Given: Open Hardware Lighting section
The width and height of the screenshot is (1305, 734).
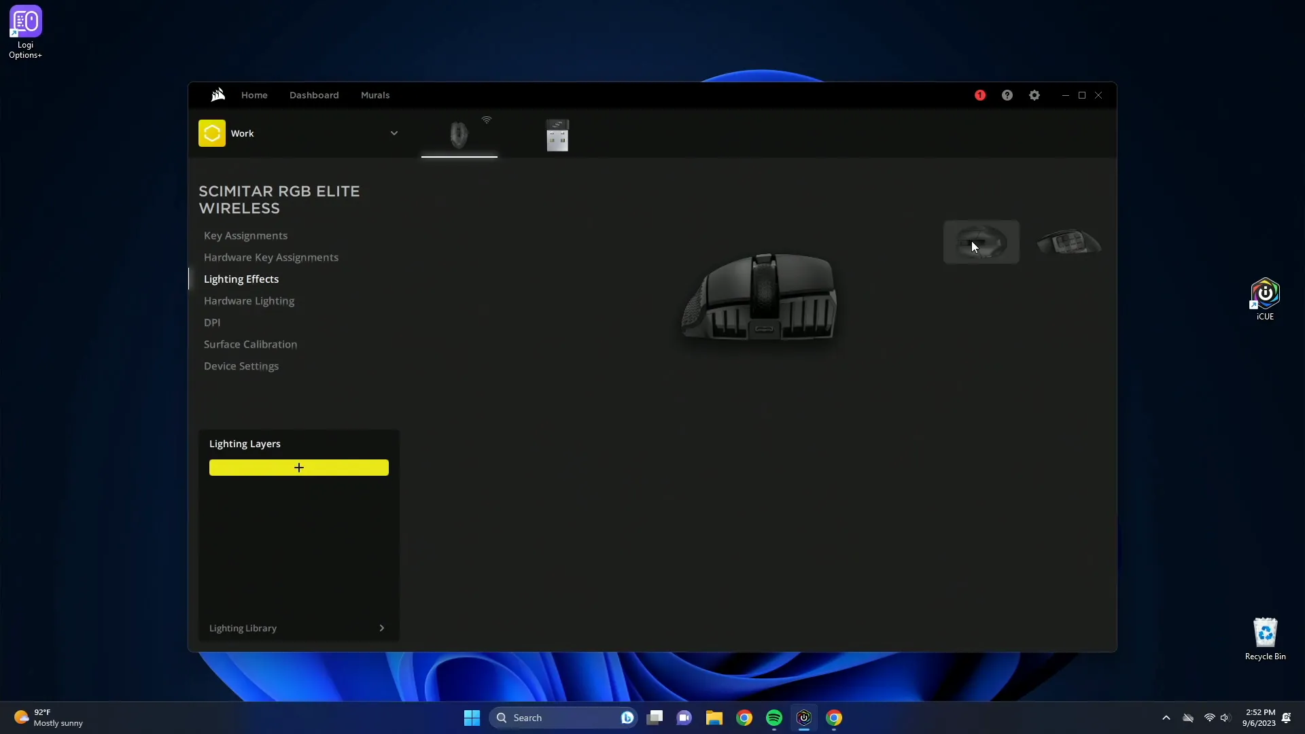Looking at the screenshot, I should (x=249, y=301).
